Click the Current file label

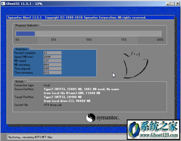tap(21, 105)
